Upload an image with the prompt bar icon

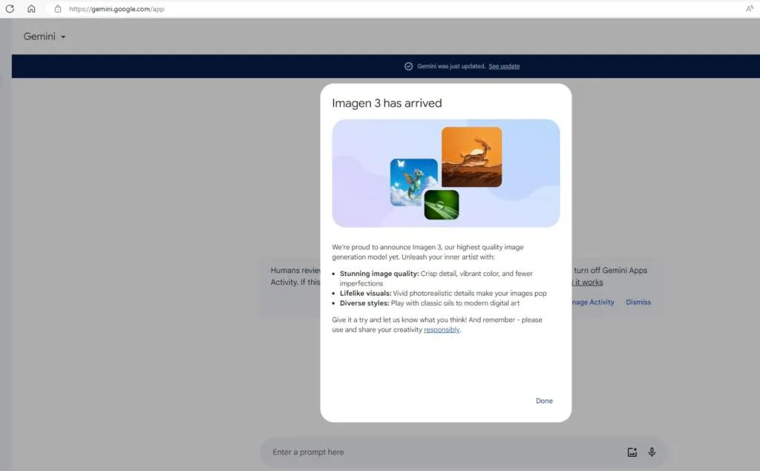click(x=632, y=452)
